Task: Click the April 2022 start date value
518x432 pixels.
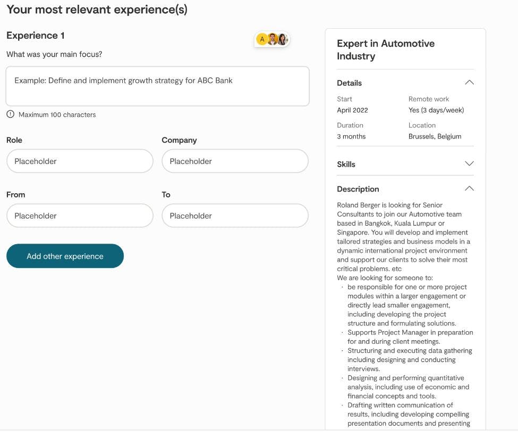Action: (x=352, y=110)
